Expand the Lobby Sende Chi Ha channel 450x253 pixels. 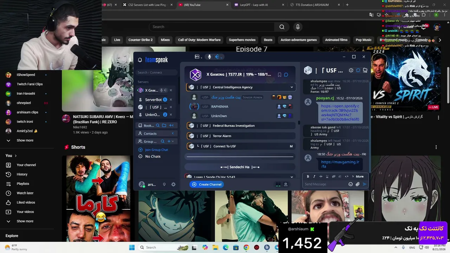click(x=291, y=177)
